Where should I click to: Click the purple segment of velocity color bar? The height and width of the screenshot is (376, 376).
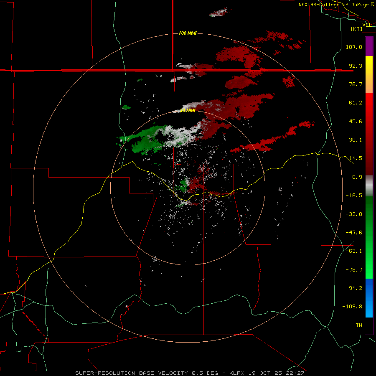click(x=369, y=46)
